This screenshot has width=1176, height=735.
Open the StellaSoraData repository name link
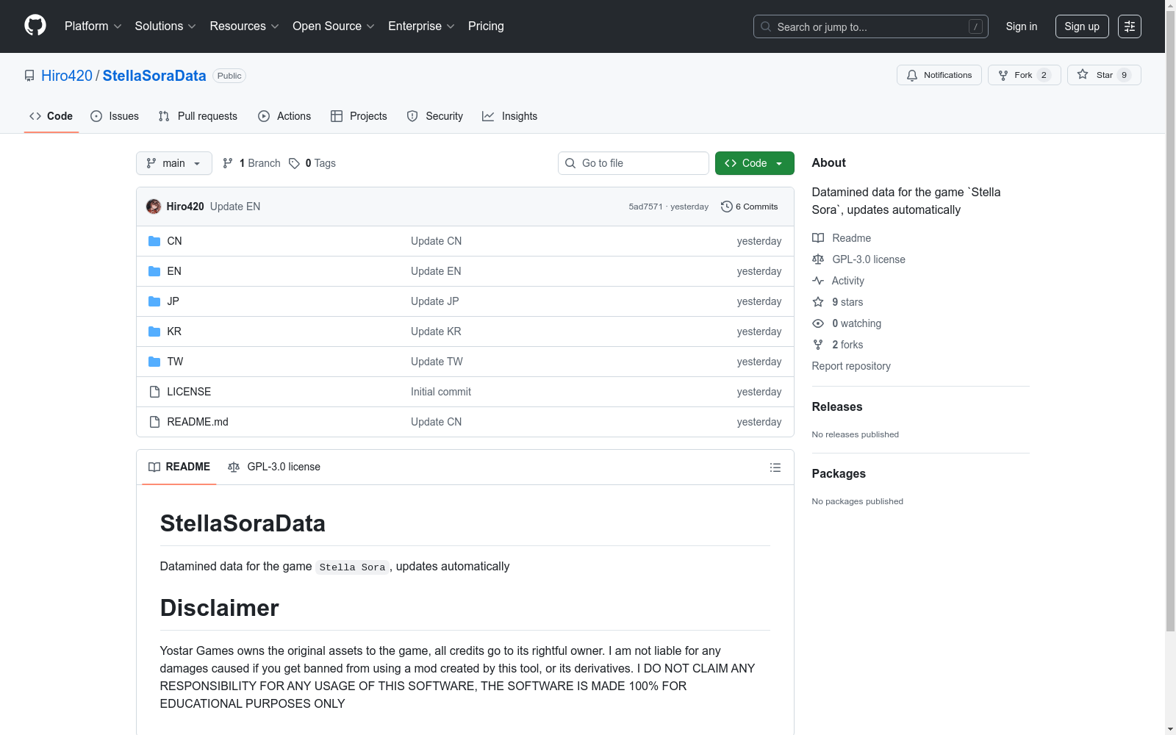click(154, 76)
